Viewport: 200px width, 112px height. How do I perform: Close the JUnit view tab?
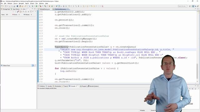tap(27, 9)
